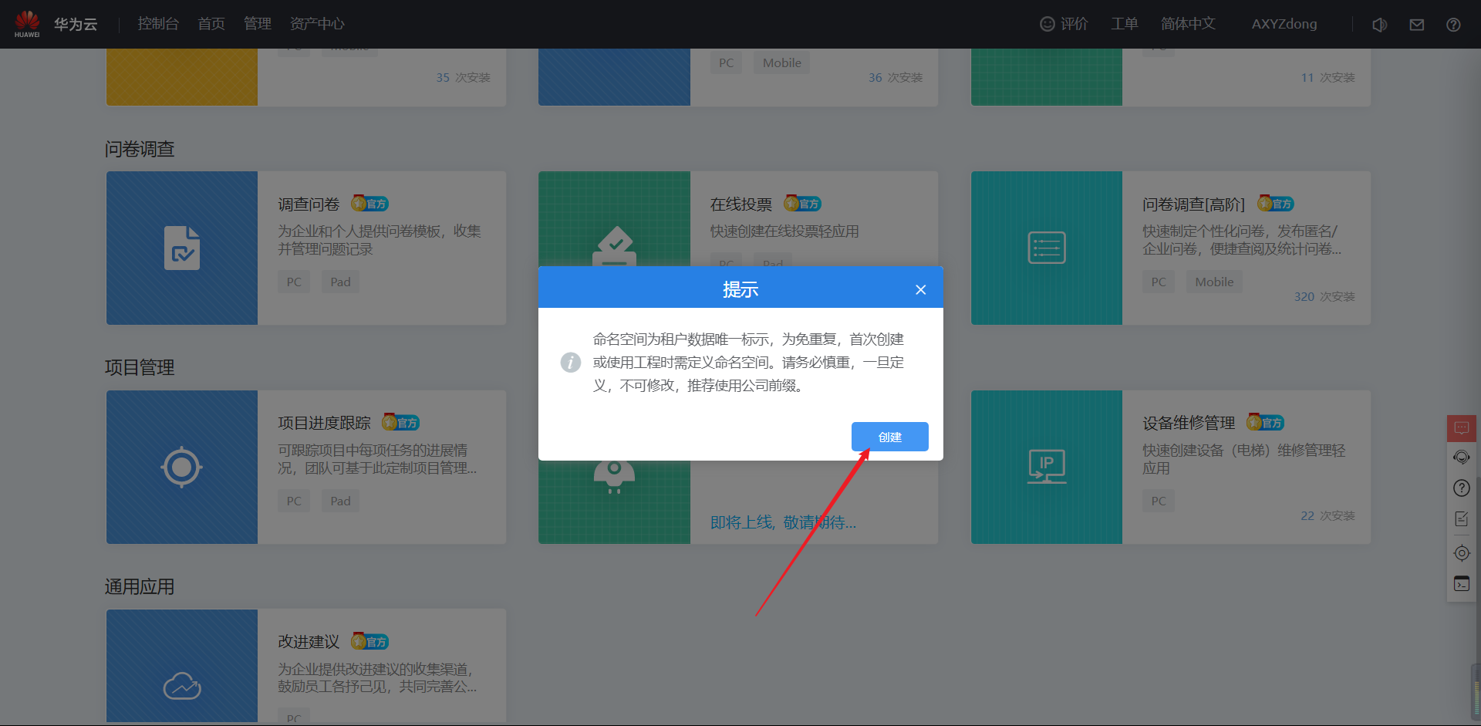Image resolution: width=1481 pixels, height=726 pixels.
Task: Click the 35 次安装 install count
Action: click(x=463, y=78)
